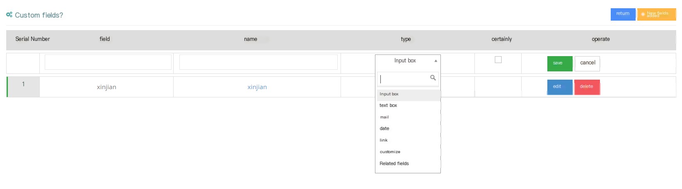Cancel the new field row
682x189 pixels.
click(587, 63)
